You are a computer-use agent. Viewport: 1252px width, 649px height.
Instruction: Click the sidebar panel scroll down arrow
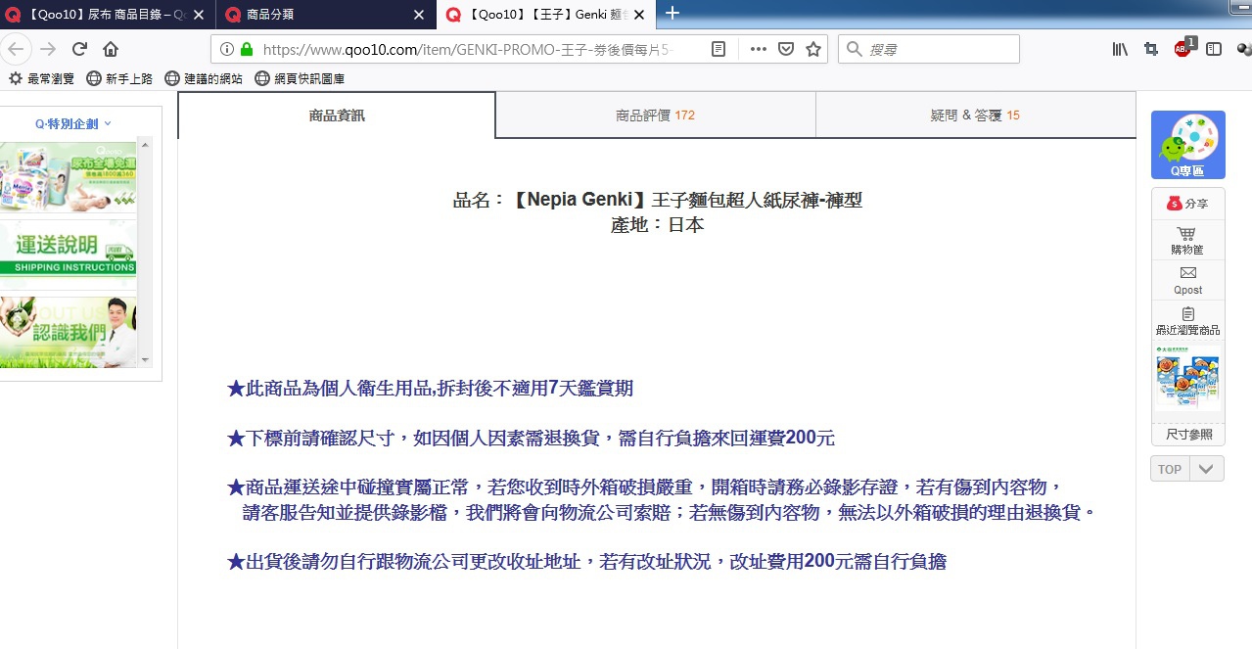[145, 360]
